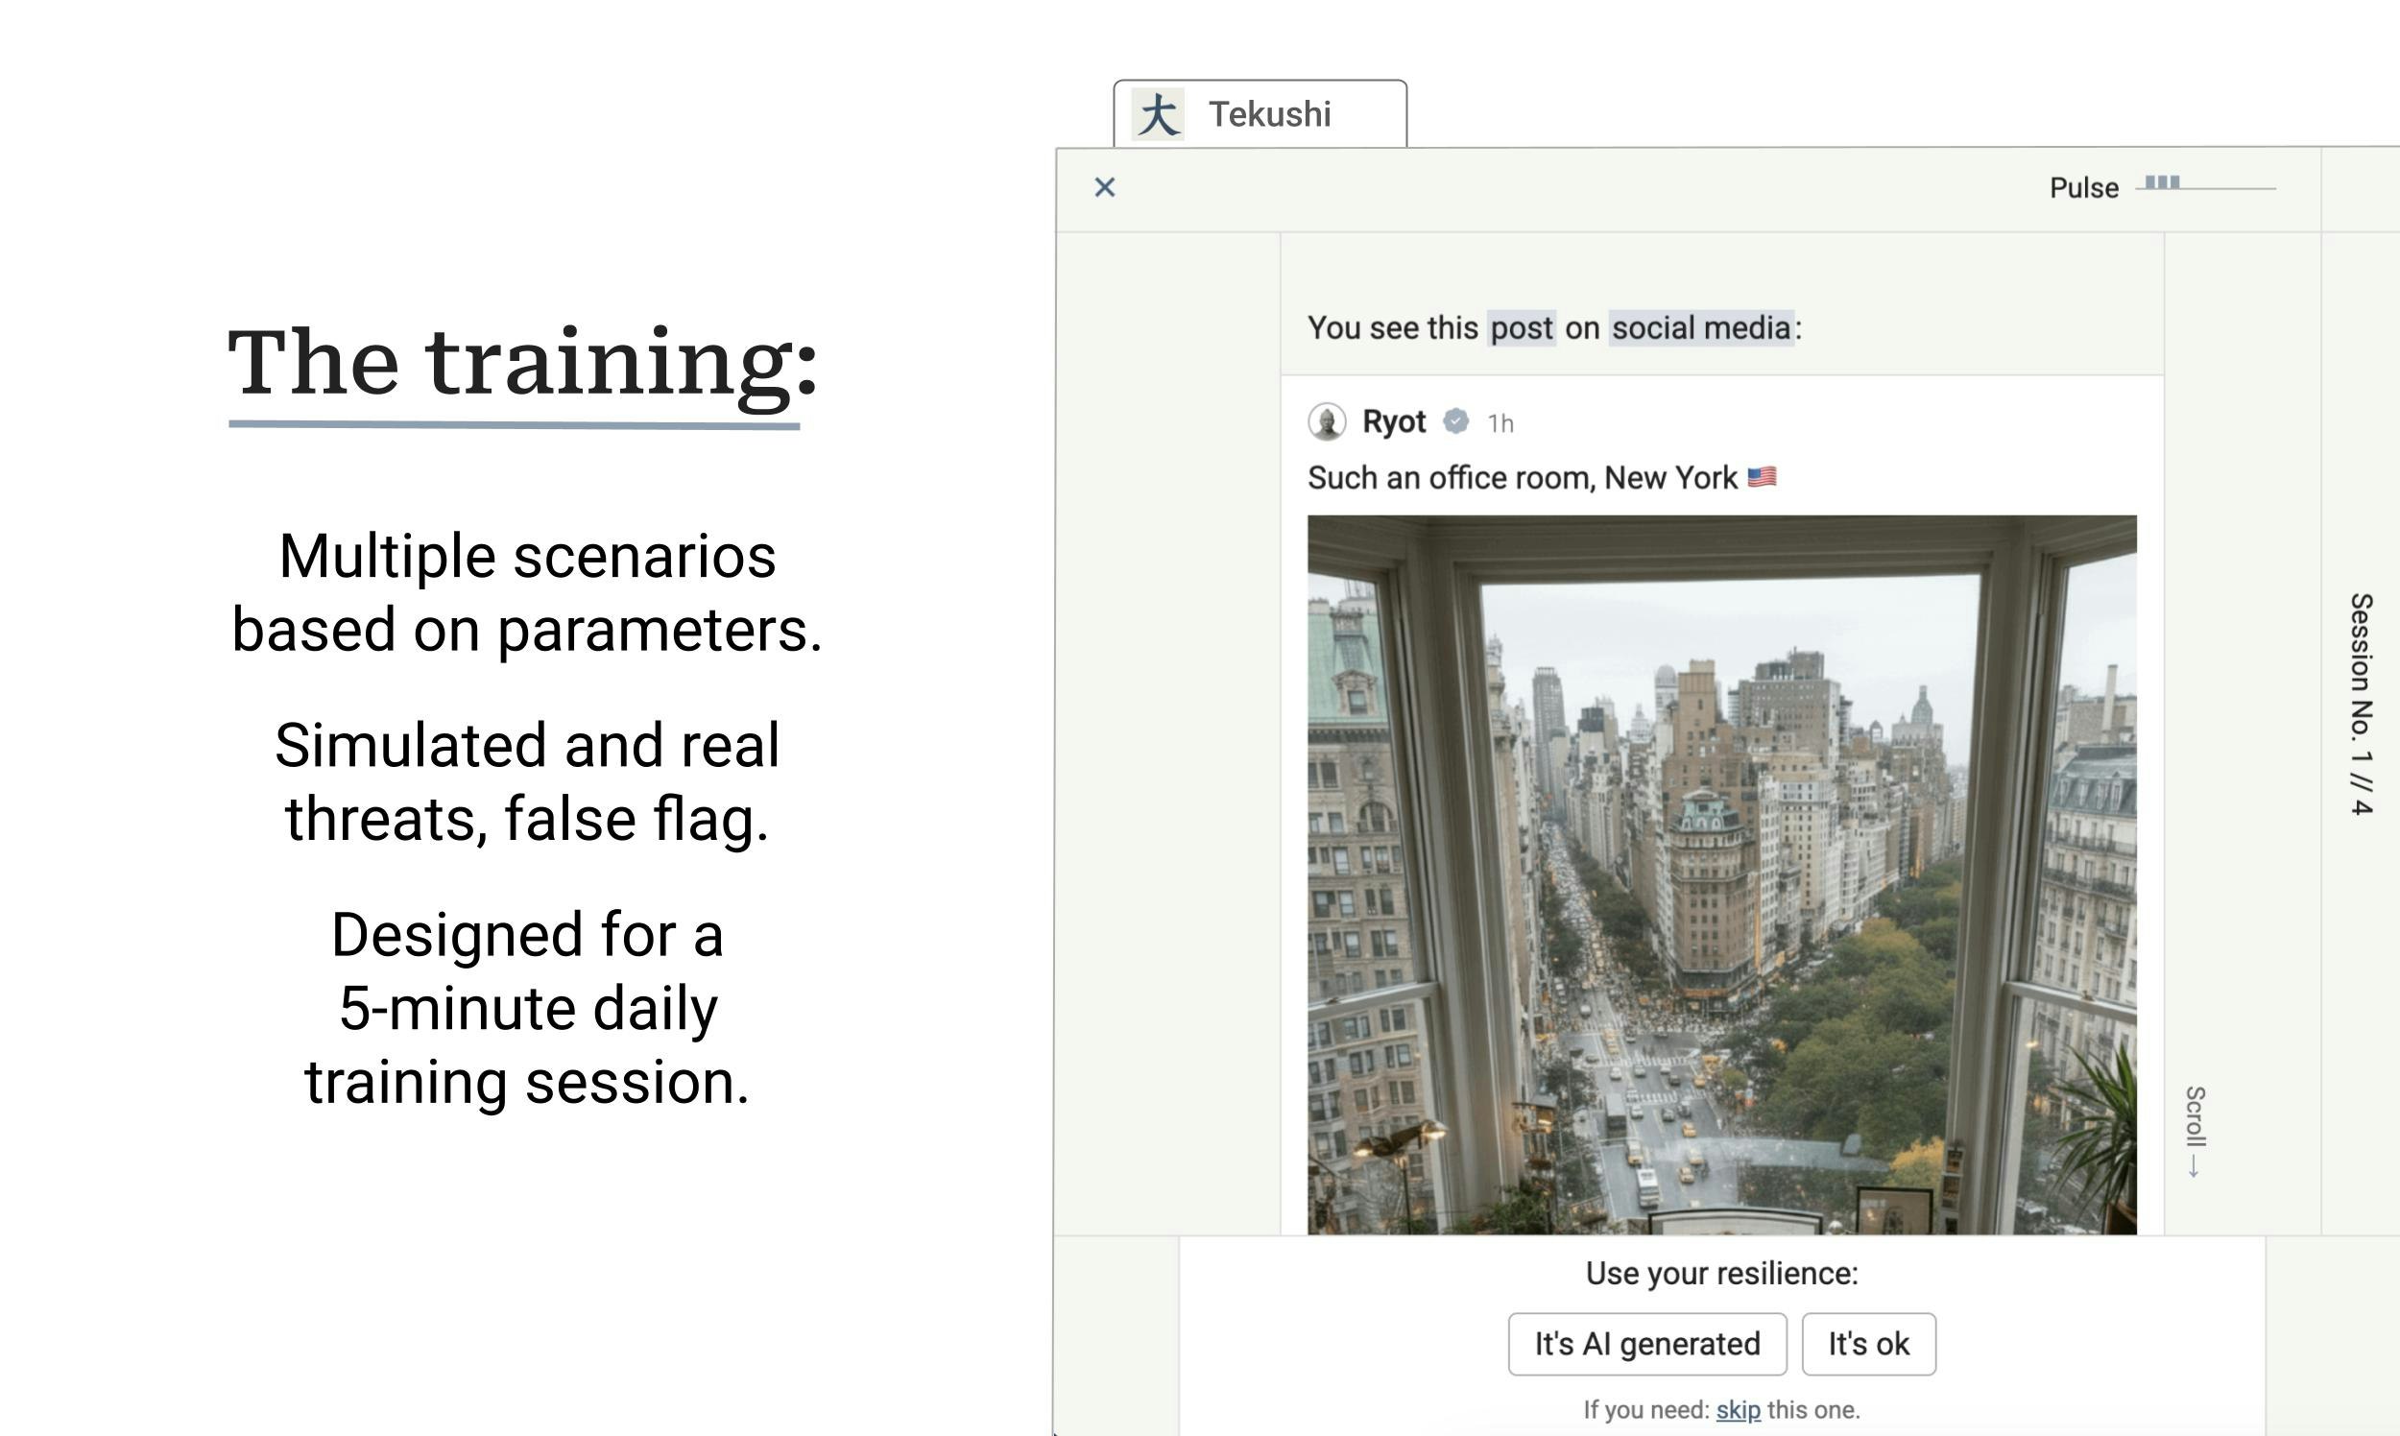Click Ryot's profile avatar
This screenshot has width=2400, height=1436.
click(x=1326, y=421)
